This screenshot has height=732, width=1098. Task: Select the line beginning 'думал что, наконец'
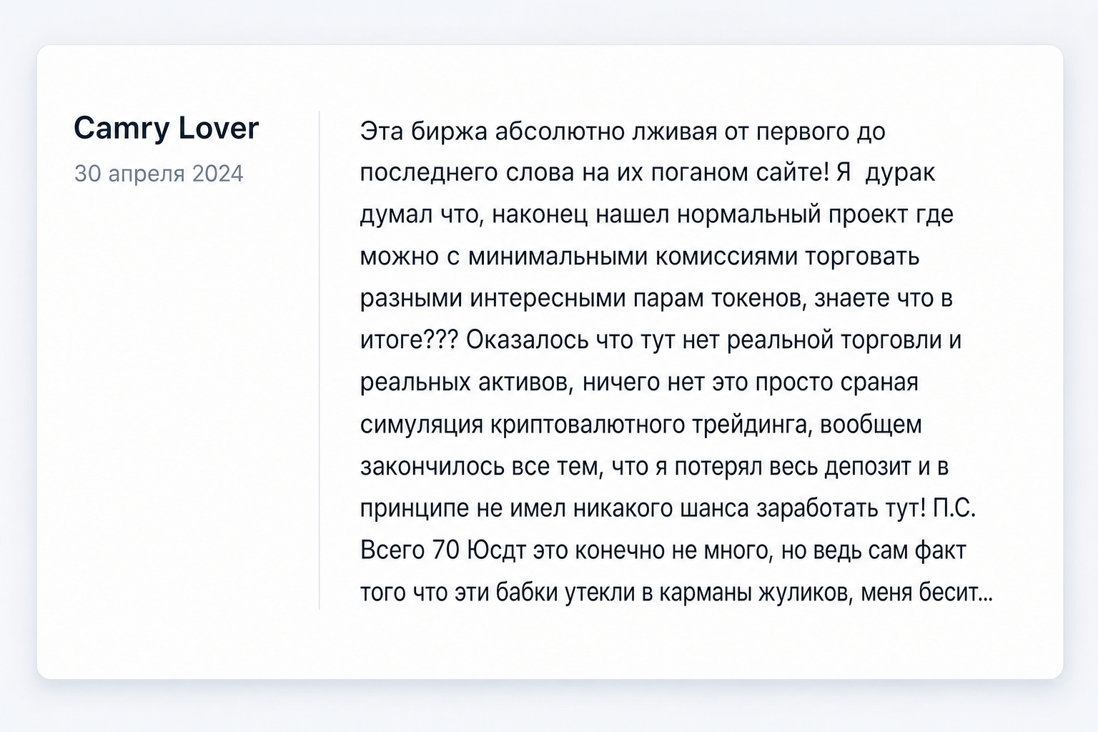point(657,215)
